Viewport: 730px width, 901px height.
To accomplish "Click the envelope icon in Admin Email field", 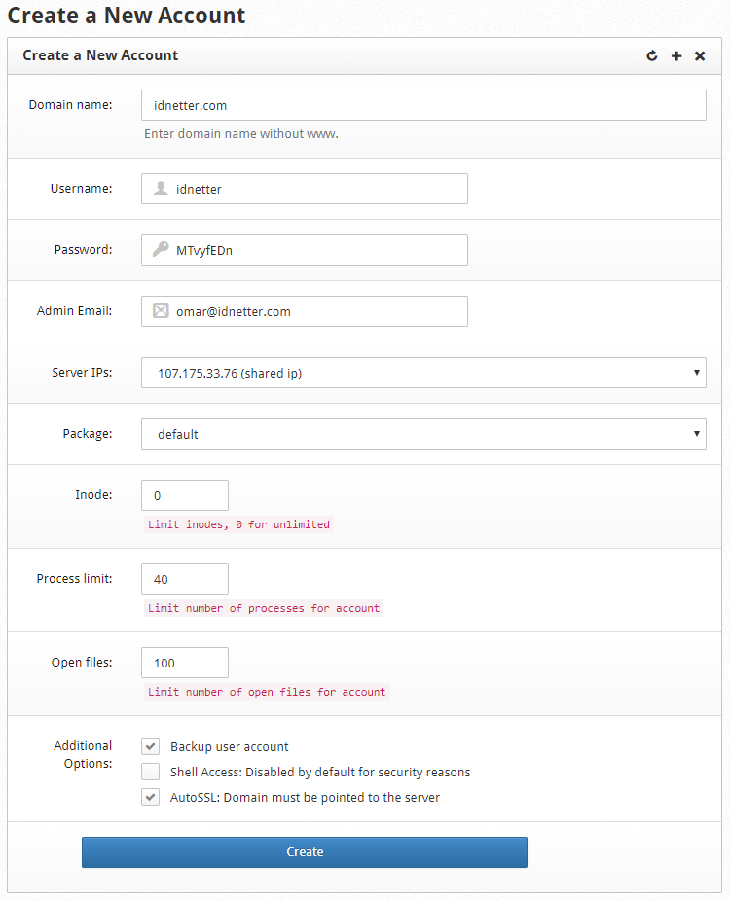I will click(161, 310).
